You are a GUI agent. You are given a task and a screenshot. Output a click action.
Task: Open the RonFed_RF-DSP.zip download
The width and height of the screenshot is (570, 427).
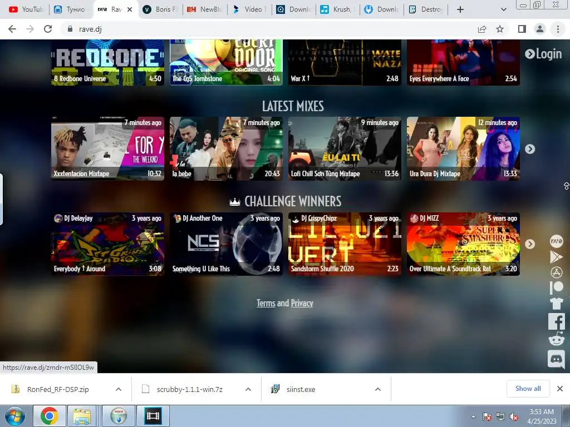pos(58,389)
